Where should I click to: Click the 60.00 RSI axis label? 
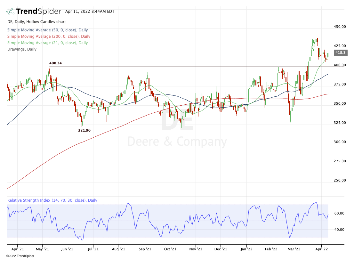click(339, 213)
